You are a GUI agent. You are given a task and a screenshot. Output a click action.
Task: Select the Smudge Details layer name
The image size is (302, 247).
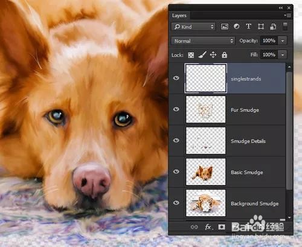tap(248, 141)
